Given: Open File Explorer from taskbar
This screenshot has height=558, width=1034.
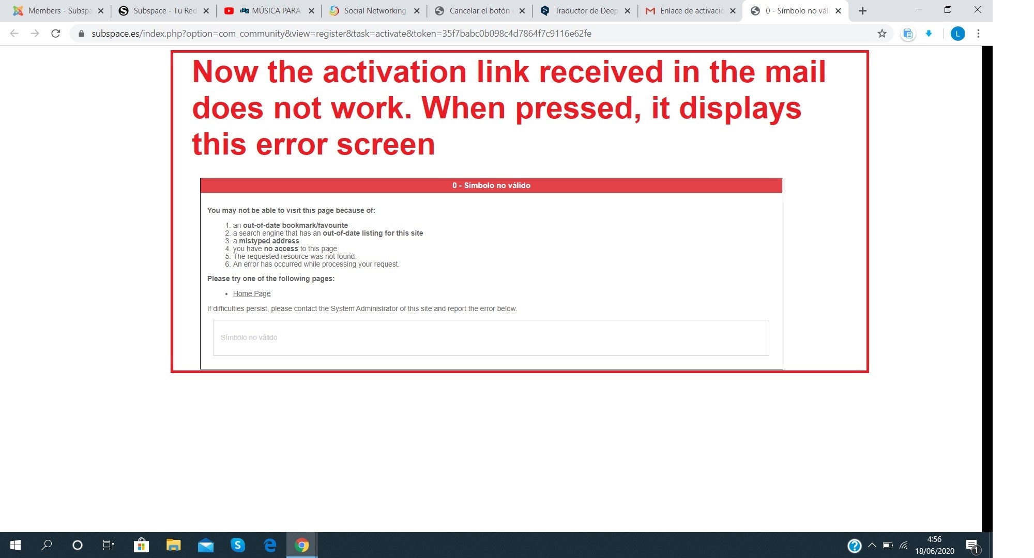Looking at the screenshot, I should point(173,545).
